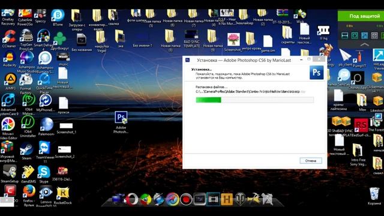Open Intro Free Sony Vegas folder
The height and width of the screenshot is (216, 384).
click(x=358, y=155)
